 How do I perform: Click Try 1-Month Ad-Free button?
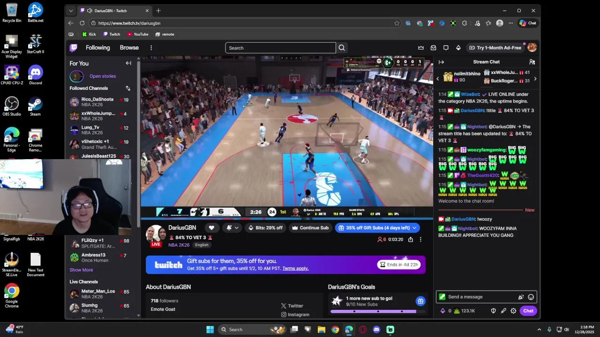pyautogui.click(x=495, y=48)
